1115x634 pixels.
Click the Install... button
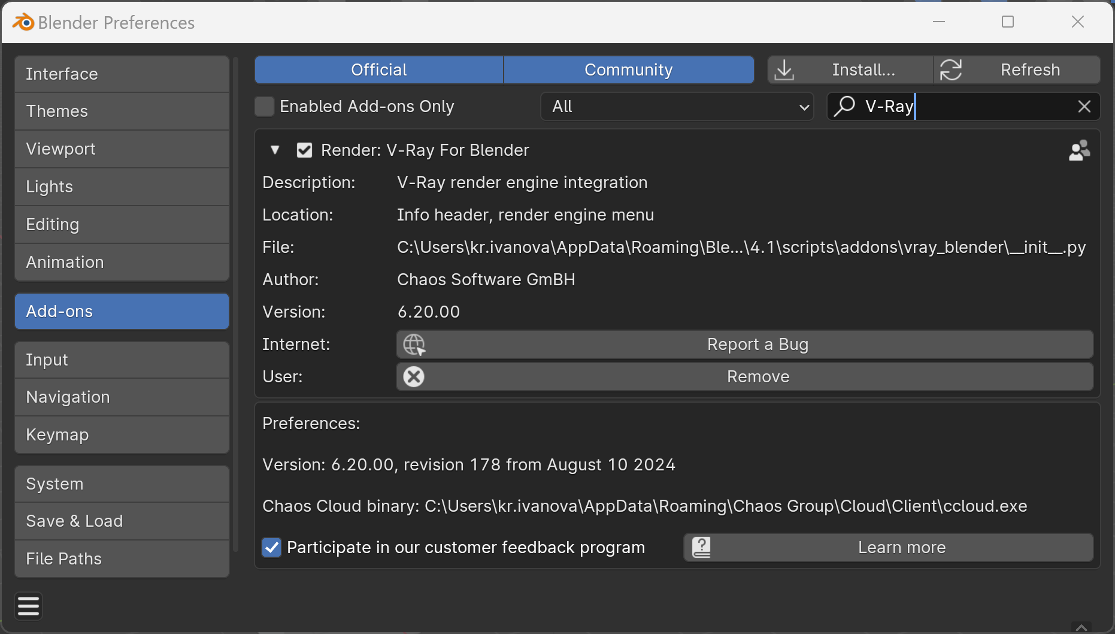click(x=851, y=70)
